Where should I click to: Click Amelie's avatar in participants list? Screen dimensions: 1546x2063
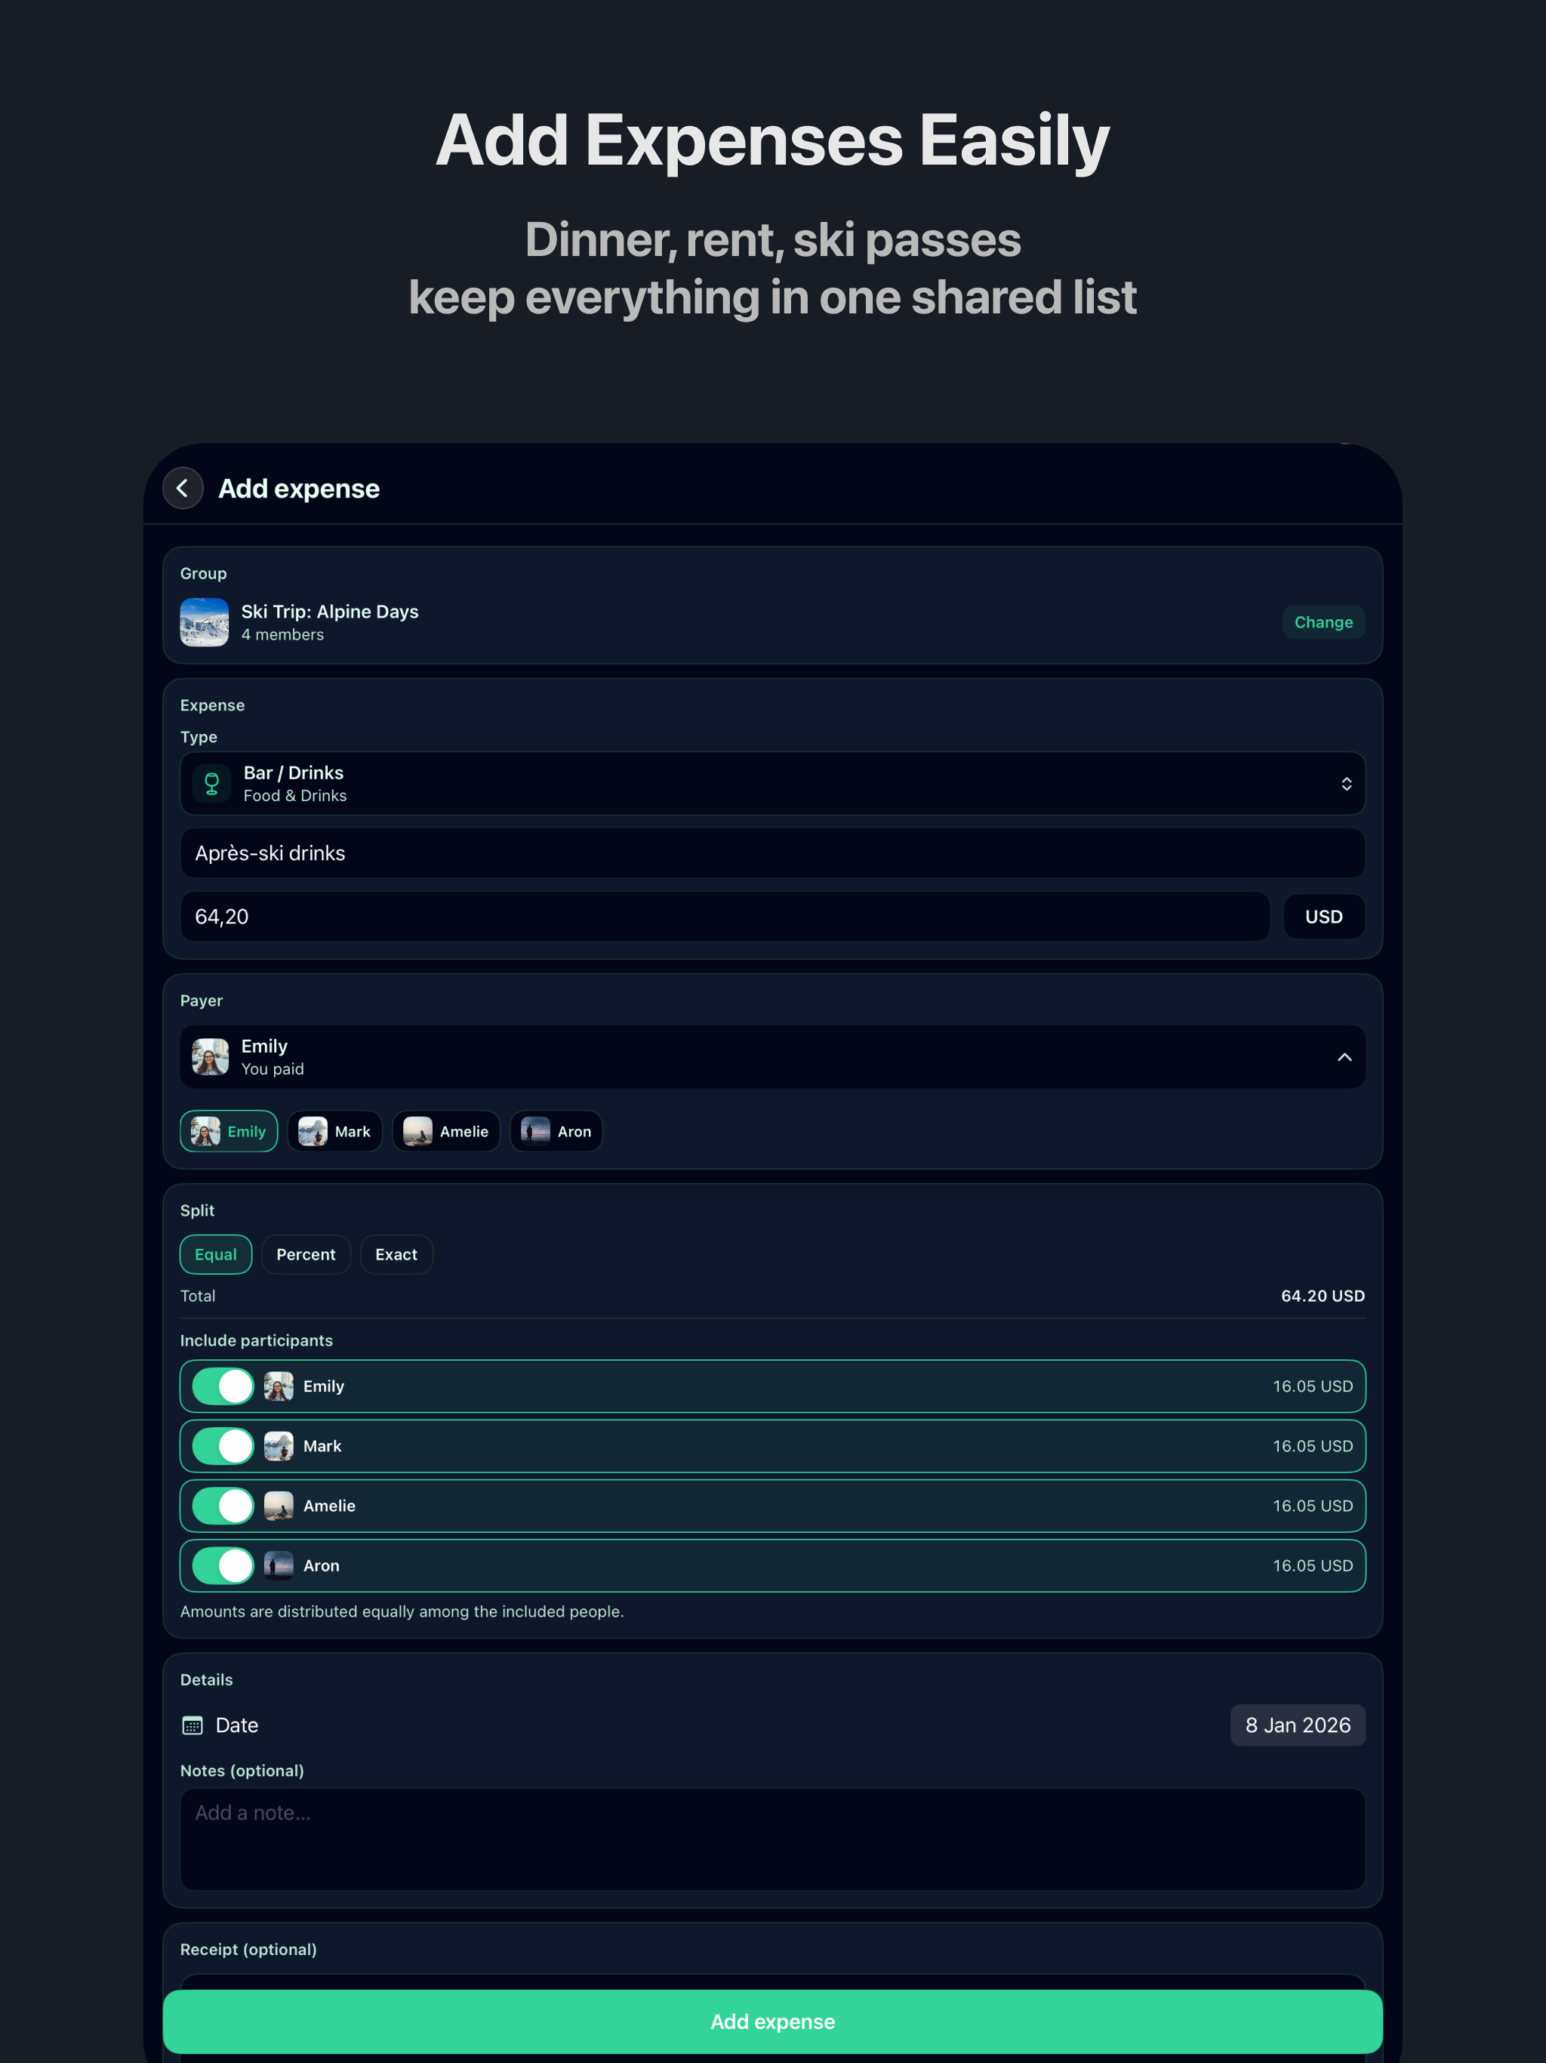click(x=279, y=1505)
